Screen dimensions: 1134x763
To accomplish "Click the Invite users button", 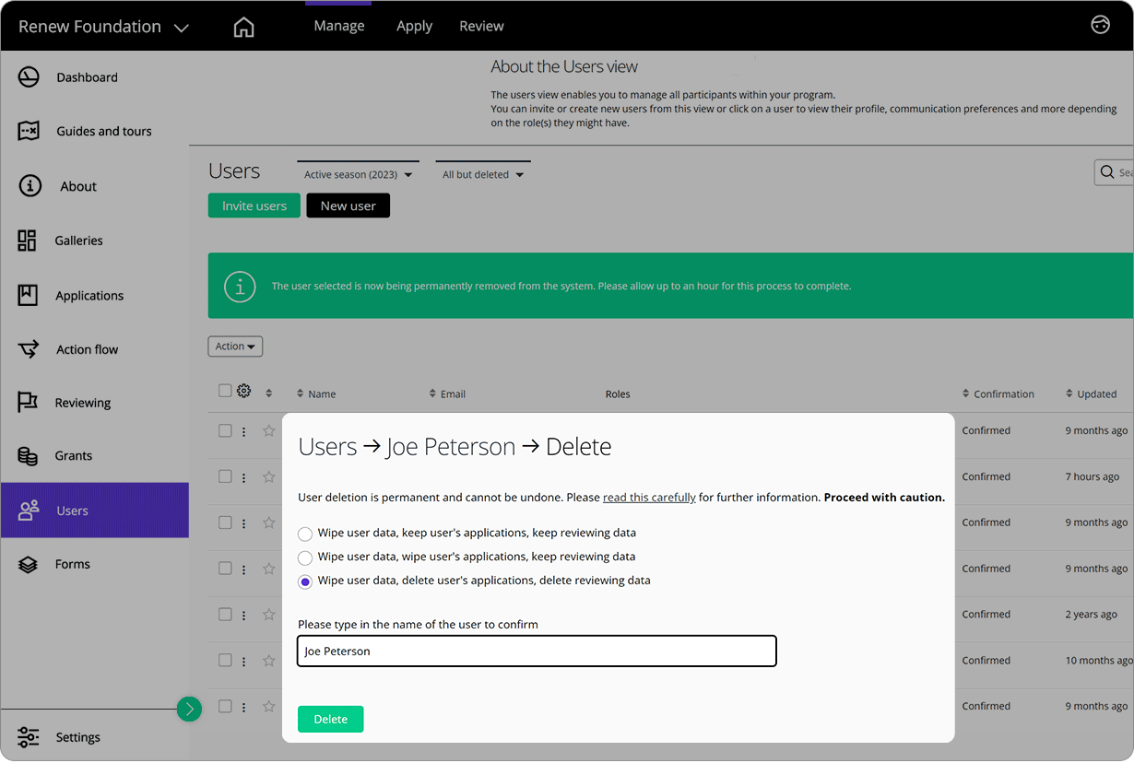I will pyautogui.click(x=254, y=205).
